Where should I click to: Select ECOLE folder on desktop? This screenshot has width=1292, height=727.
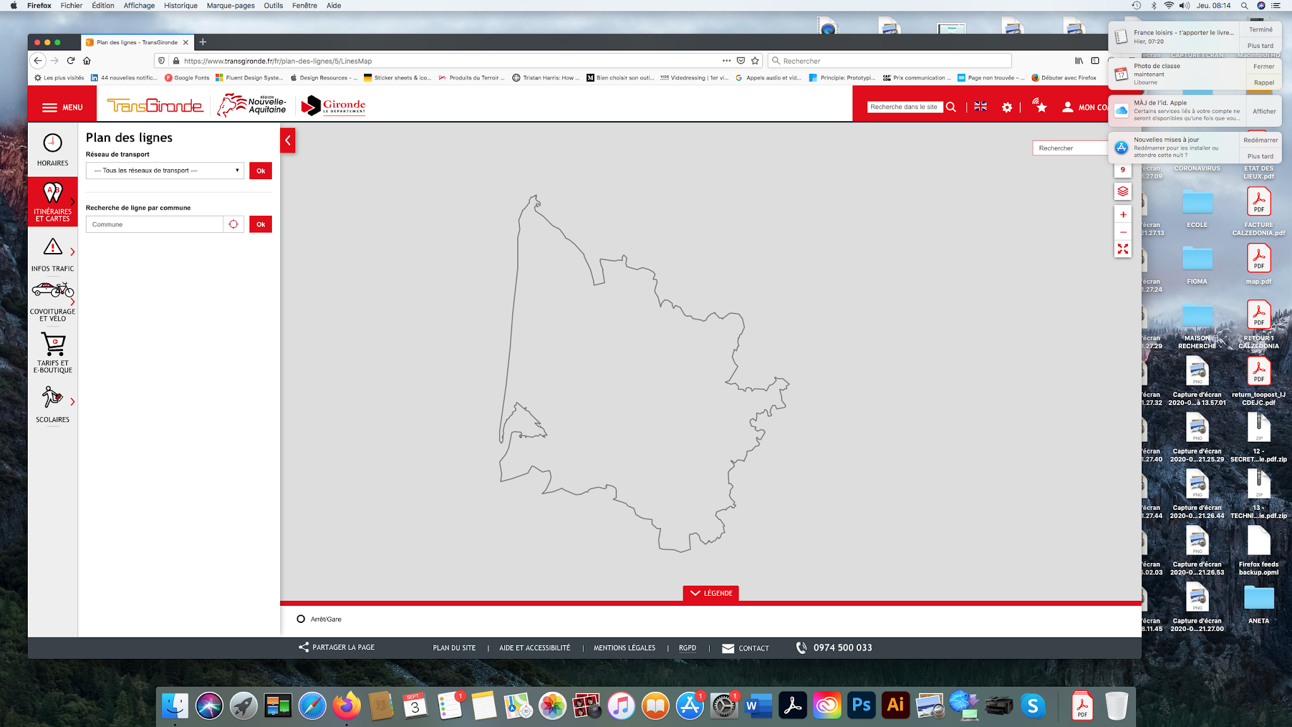[x=1197, y=208]
